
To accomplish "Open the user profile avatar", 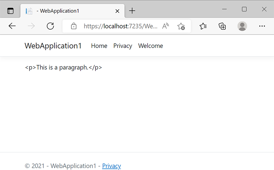I will pyautogui.click(x=242, y=26).
